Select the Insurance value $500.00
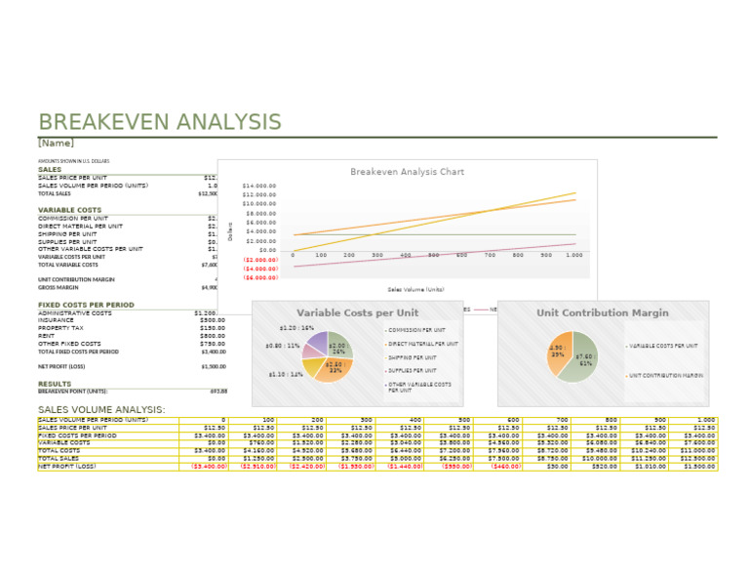The width and height of the screenshot is (749, 580). coord(213,320)
